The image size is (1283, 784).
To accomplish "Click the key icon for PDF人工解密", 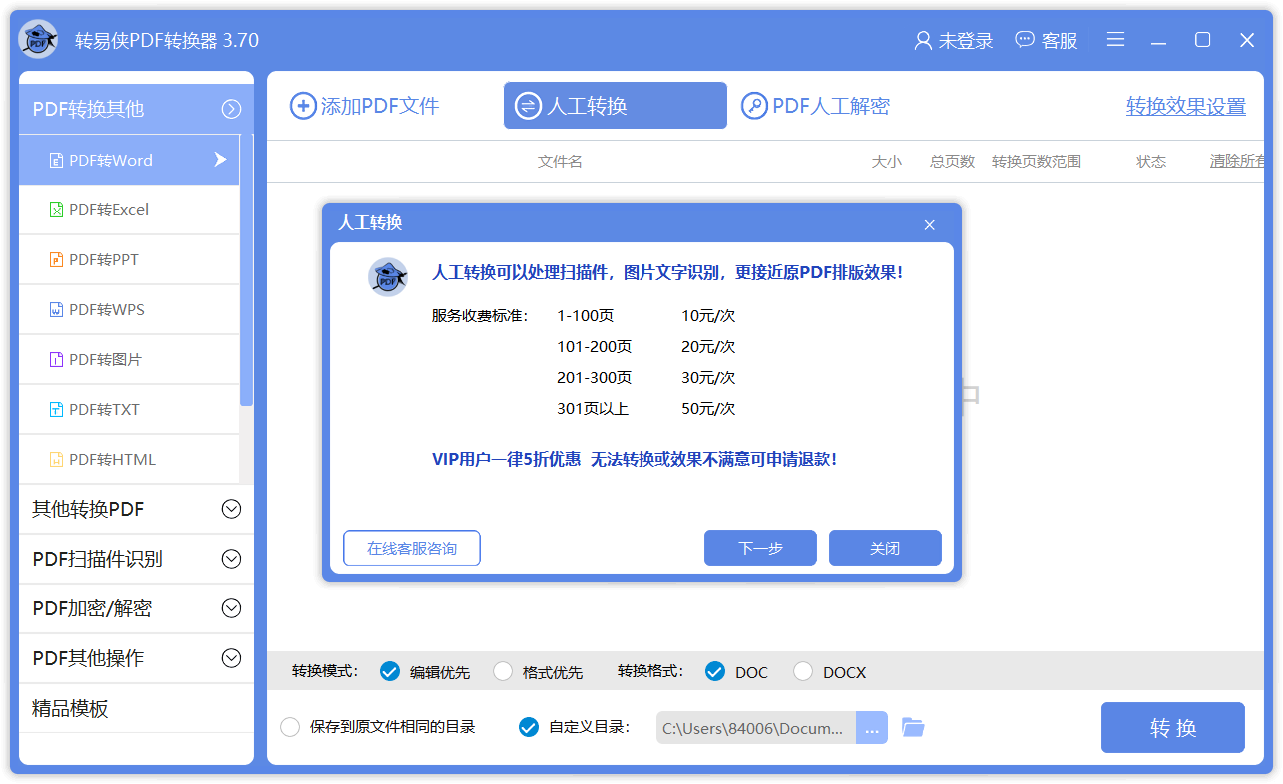I will tap(754, 106).
